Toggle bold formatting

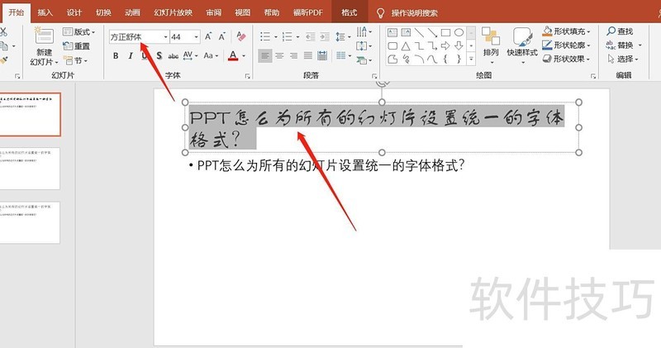116,56
